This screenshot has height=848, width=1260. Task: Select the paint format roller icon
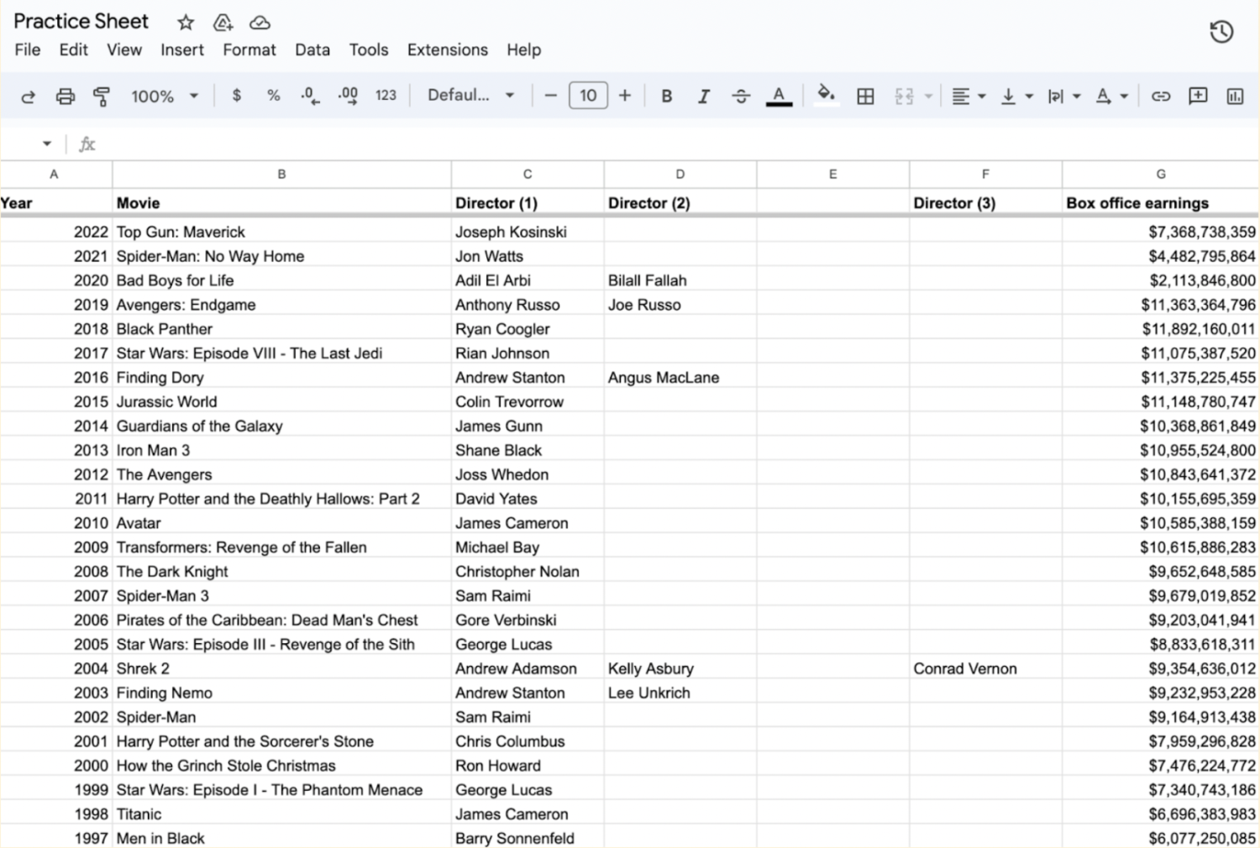tap(102, 97)
